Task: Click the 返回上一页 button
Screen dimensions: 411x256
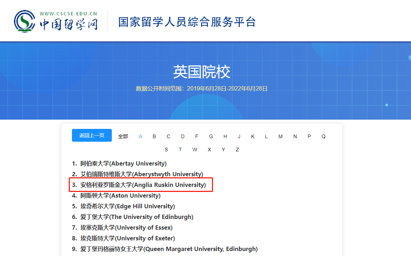Action: (92, 135)
